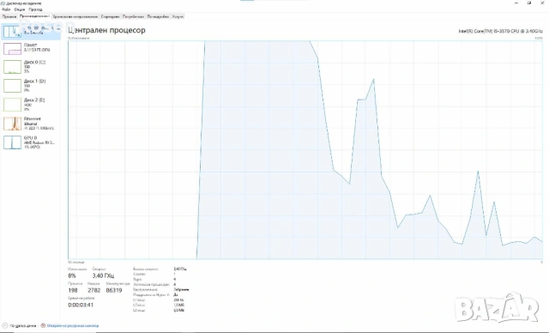
Task: Click the Централен процесор heading
Action: coord(106,30)
